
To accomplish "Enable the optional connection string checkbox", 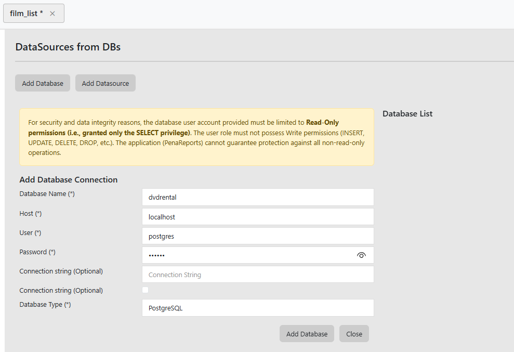I will pyautogui.click(x=145, y=290).
